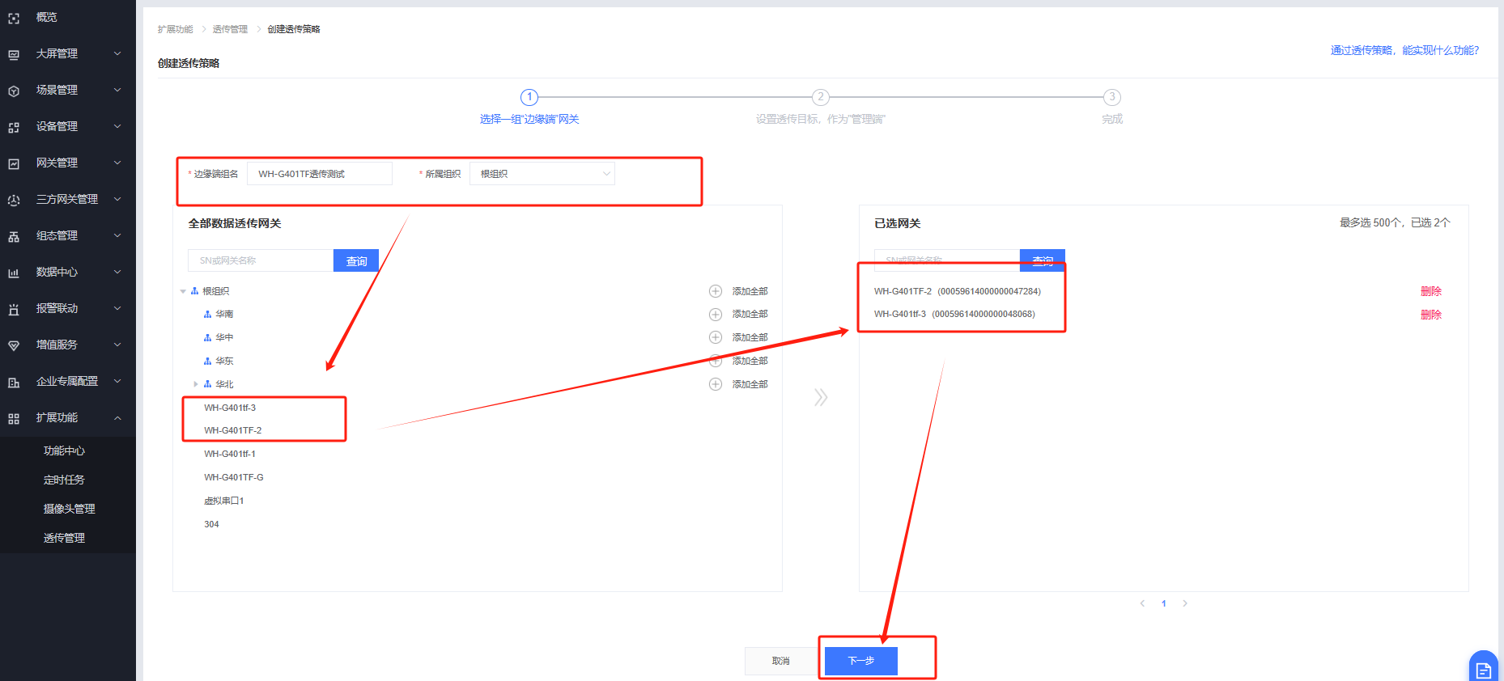This screenshot has height=681, width=1504.
Task: Click the double-arrow transfer icon between panels
Action: point(821,397)
